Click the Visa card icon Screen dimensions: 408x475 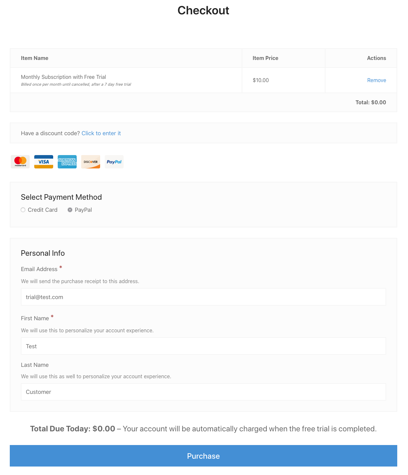(x=44, y=162)
